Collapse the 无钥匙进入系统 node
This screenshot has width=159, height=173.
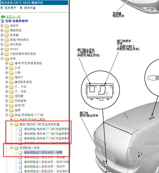(12, 148)
